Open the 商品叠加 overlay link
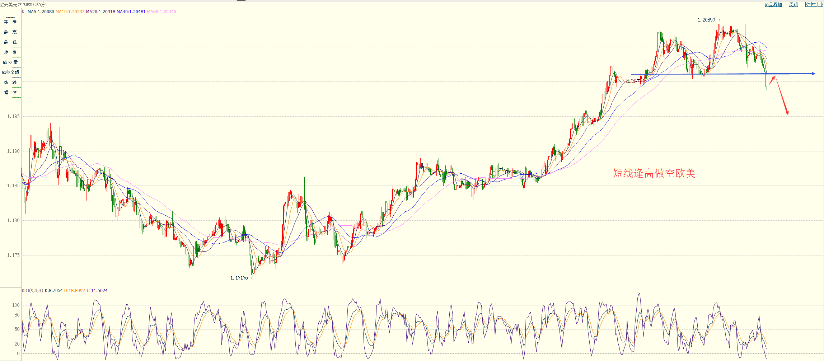Image resolution: width=824 pixels, height=361 pixels. (773, 5)
